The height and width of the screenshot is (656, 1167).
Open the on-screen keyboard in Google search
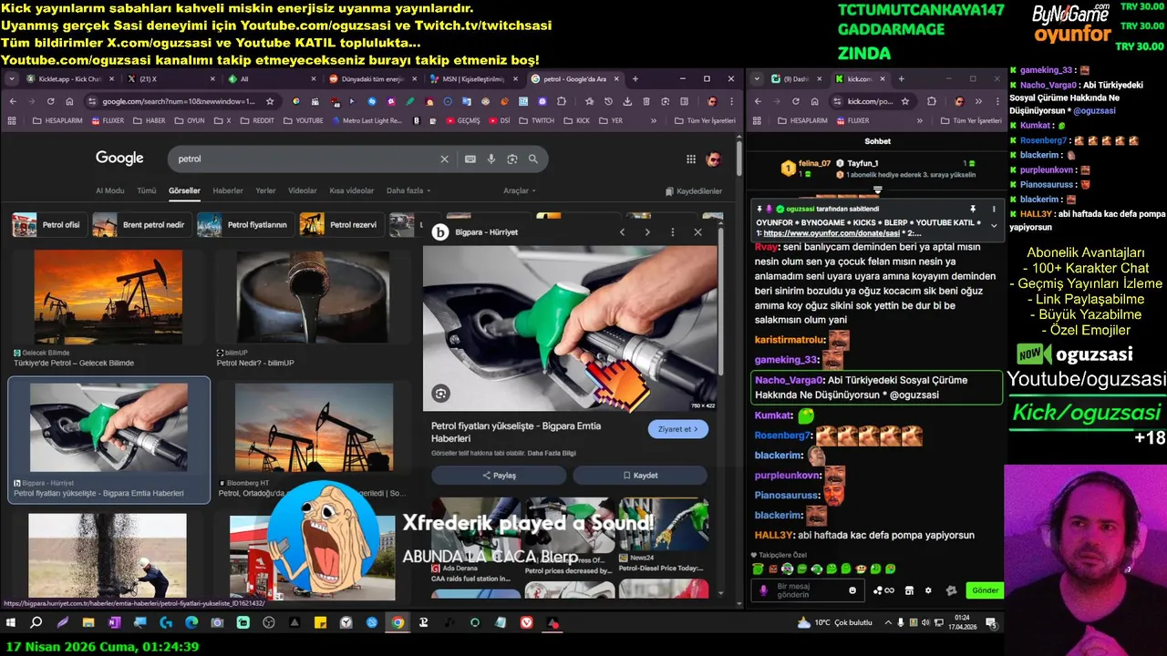[470, 159]
